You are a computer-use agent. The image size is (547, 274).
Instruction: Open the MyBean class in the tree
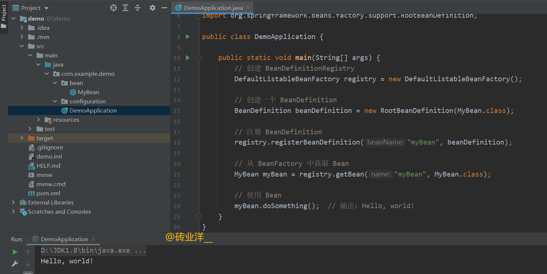click(x=88, y=92)
